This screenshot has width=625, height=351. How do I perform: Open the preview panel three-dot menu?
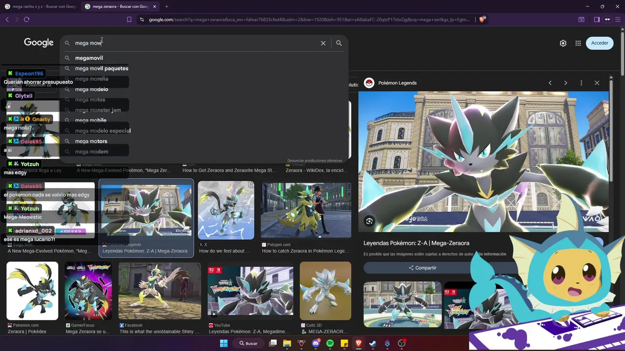[x=581, y=83]
